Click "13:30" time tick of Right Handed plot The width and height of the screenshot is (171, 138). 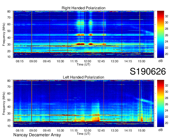pyautogui.click(x=114, y=61)
